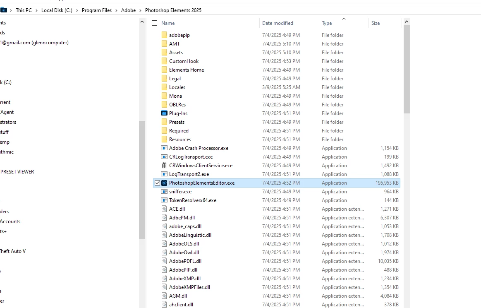Click the file list scrollbar up arrow
The image size is (481, 308).
pos(407,22)
